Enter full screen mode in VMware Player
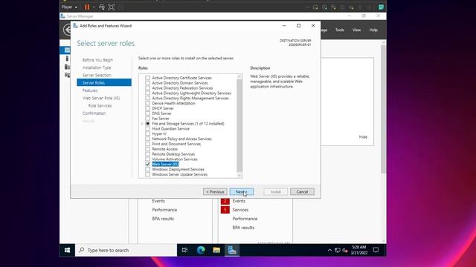 pyautogui.click(x=112, y=7)
